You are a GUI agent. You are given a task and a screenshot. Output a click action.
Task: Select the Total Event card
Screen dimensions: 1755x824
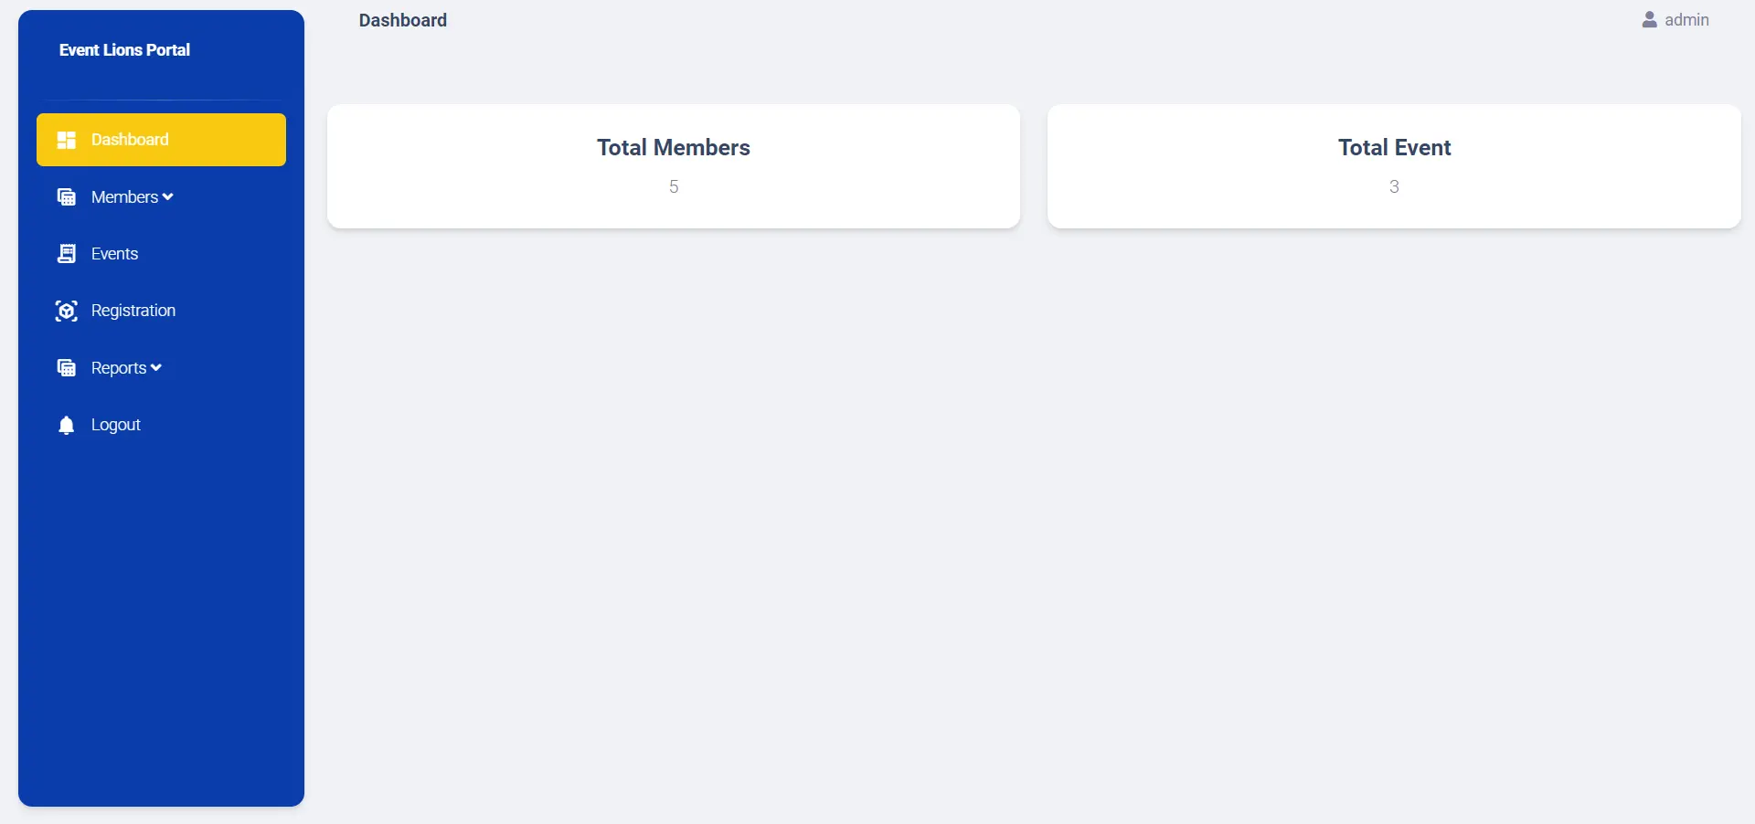click(1394, 166)
